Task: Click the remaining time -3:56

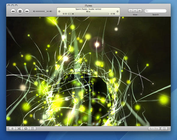Action: [x=112, y=14]
